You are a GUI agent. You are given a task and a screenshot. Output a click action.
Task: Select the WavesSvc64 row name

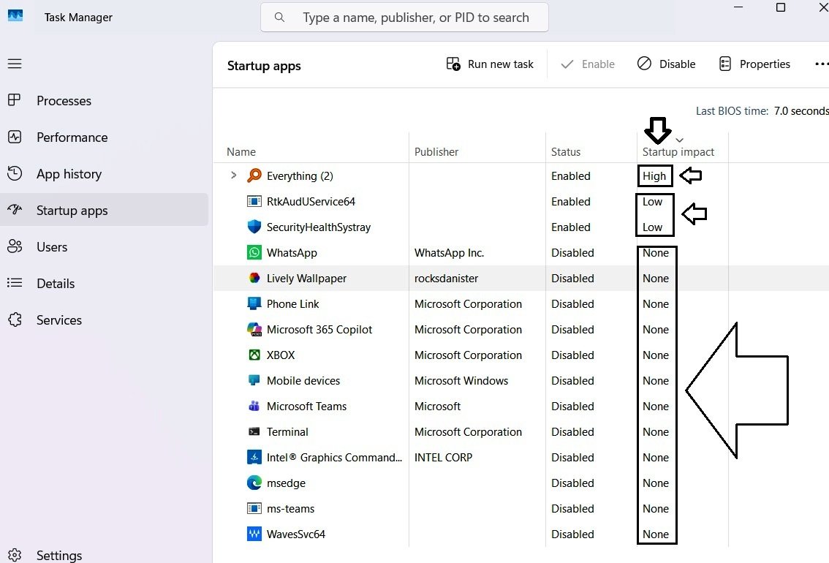(x=296, y=534)
